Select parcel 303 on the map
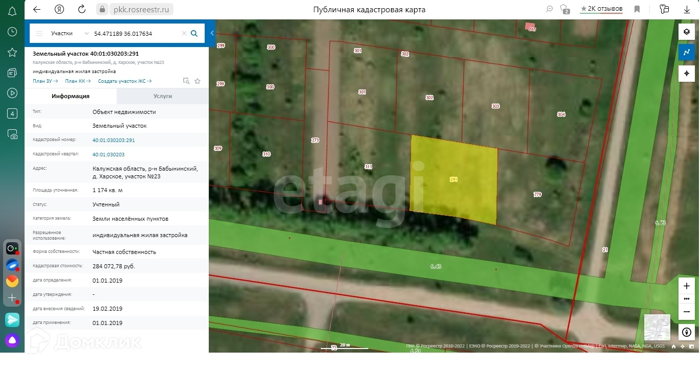Viewport: 700px width, 371px height. [495, 106]
